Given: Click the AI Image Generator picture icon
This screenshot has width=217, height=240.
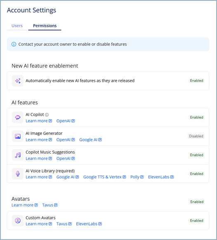Looking at the screenshot, I should pos(18,136).
